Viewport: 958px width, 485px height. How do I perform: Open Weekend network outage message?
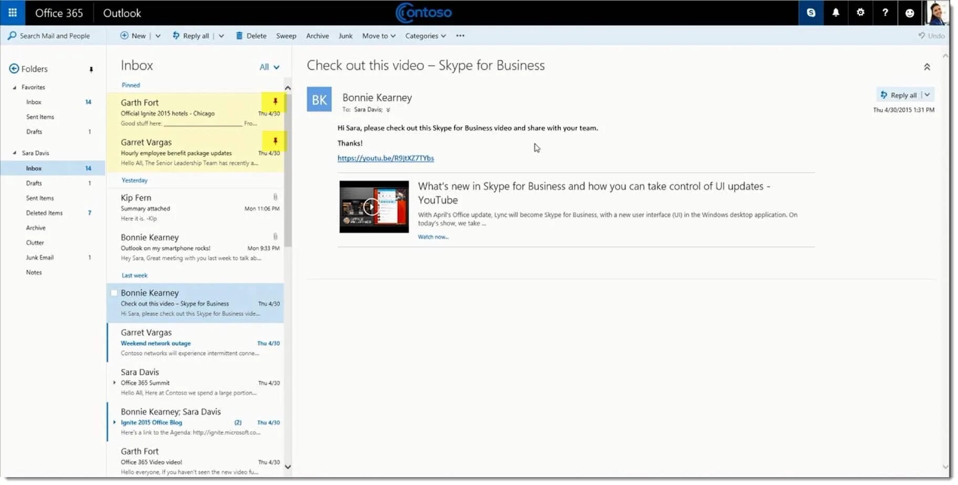click(195, 343)
